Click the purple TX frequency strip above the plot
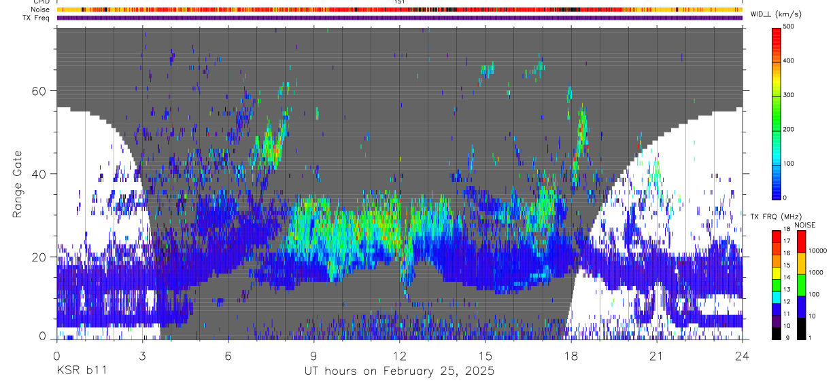Screen dimensions: 835x385 tap(399, 18)
